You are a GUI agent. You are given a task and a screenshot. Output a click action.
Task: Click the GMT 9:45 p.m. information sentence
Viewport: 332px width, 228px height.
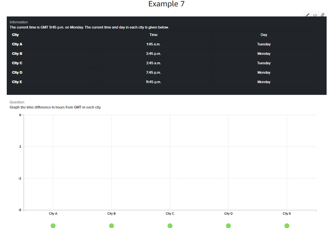[x=89, y=27]
